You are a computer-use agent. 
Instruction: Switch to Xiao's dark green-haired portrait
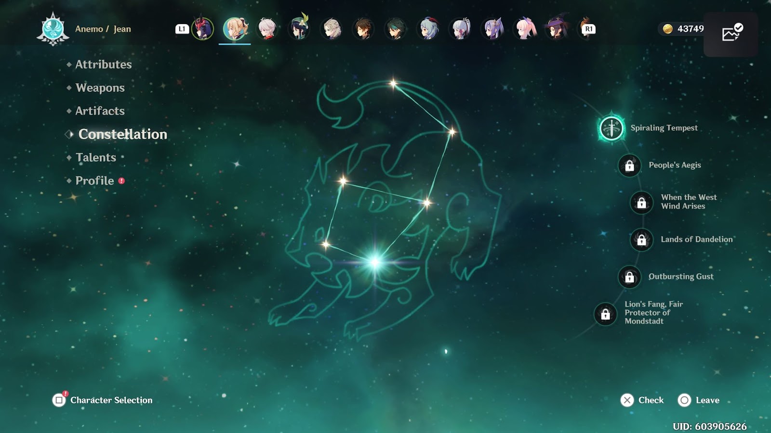[396, 29]
